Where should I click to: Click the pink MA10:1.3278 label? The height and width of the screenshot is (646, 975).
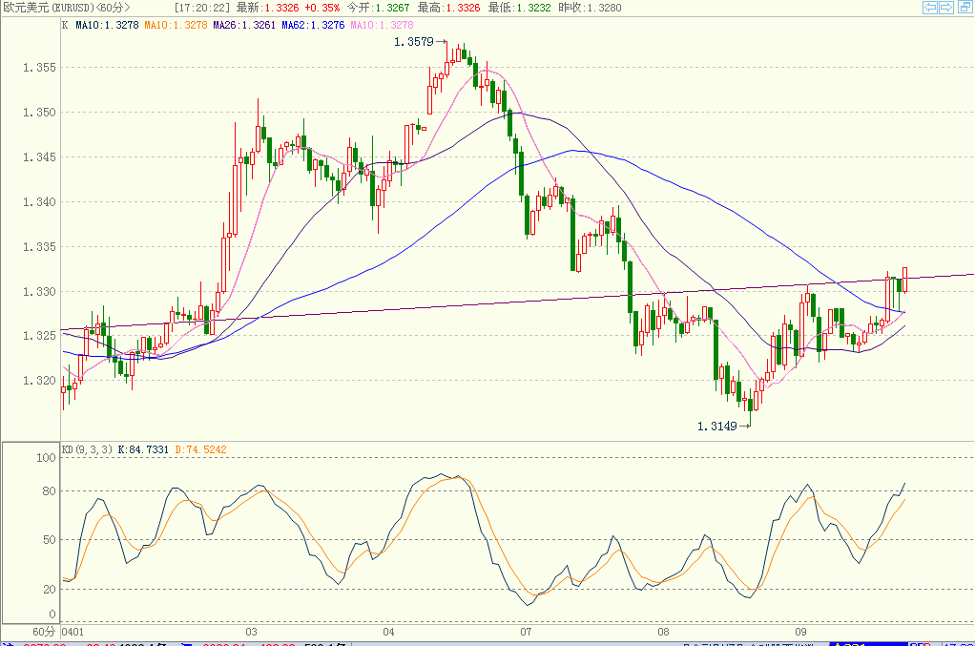(382, 25)
